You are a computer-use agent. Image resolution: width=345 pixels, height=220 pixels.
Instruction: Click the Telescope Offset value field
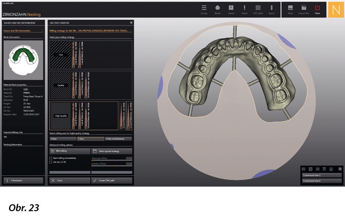pos(129,158)
